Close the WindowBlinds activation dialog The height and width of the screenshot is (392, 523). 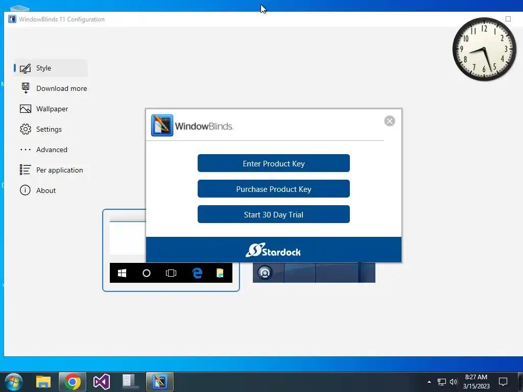pyautogui.click(x=390, y=120)
